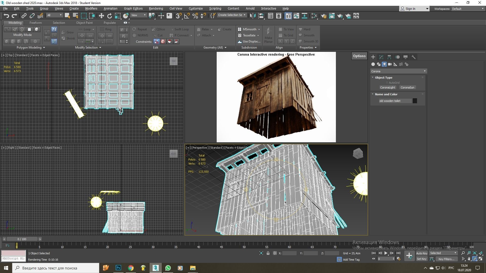The height and width of the screenshot is (273, 486).
Task: Select the Geometry category icon
Action: pyautogui.click(x=373, y=64)
